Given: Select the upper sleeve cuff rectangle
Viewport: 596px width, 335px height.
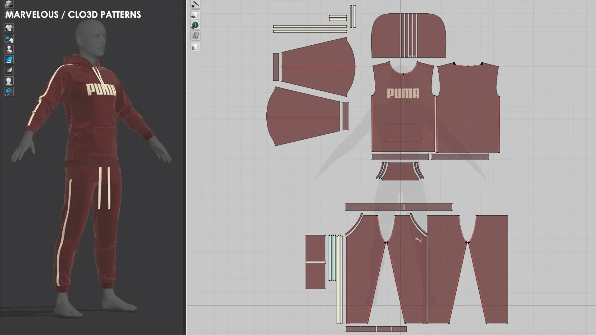Looking at the screenshot, I should coord(276,67).
